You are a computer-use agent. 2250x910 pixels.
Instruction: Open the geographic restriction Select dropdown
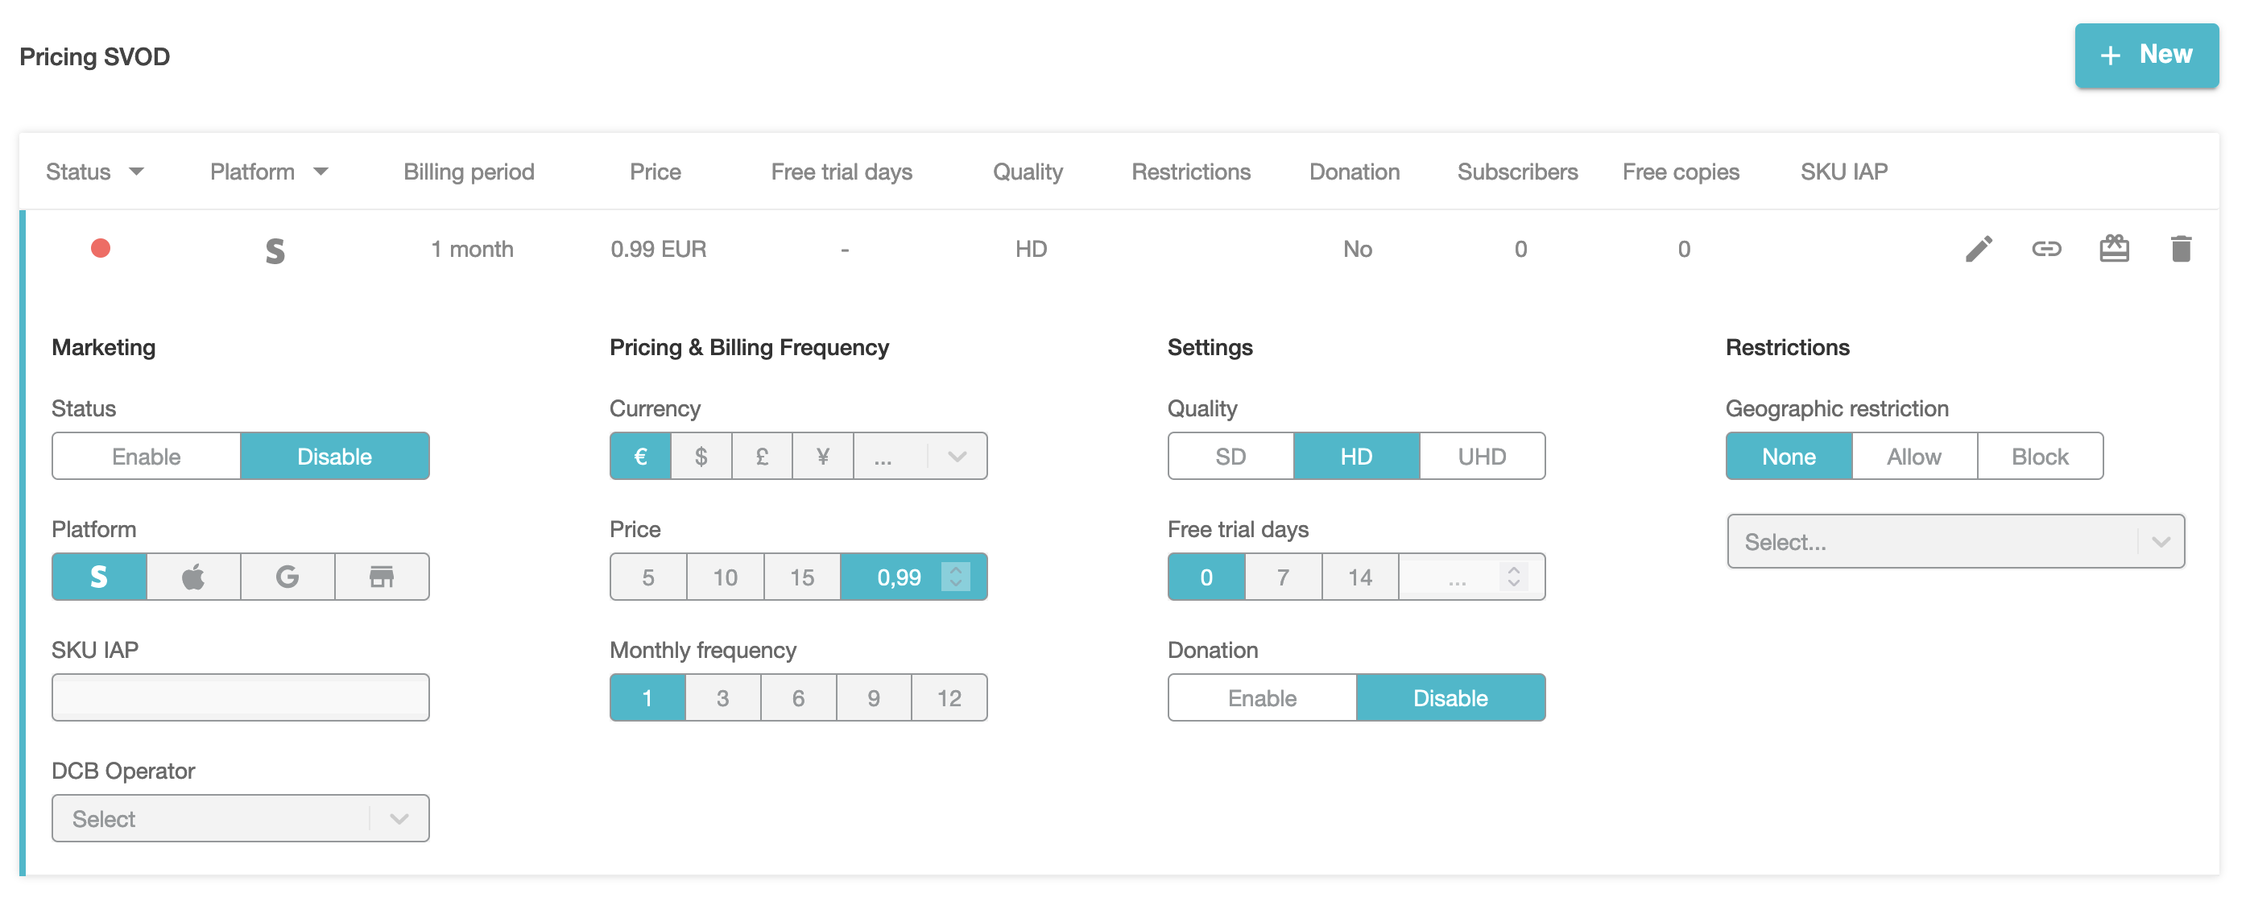1955,541
